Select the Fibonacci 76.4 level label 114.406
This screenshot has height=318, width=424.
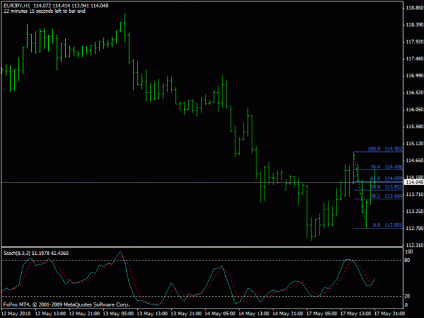pyautogui.click(x=386, y=167)
